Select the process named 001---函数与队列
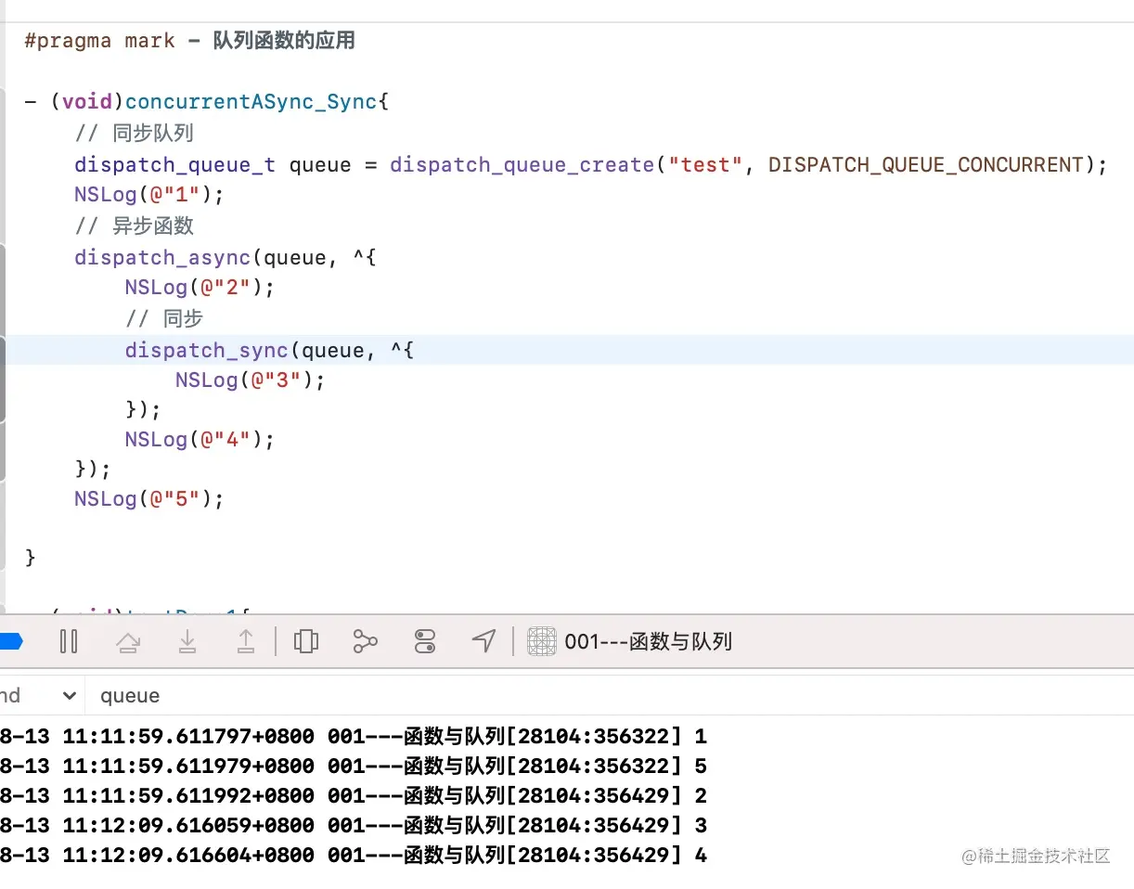1134x889 pixels. [x=649, y=640]
